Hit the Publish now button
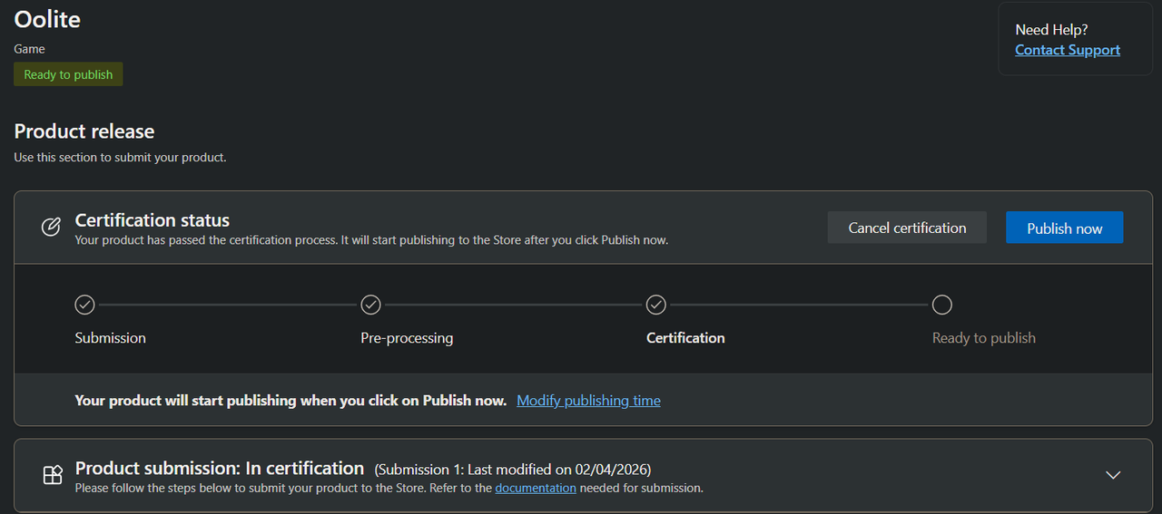1162x514 pixels. 1064,228
